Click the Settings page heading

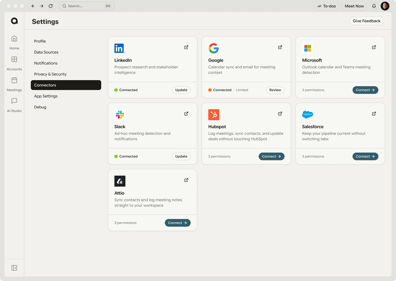click(45, 22)
